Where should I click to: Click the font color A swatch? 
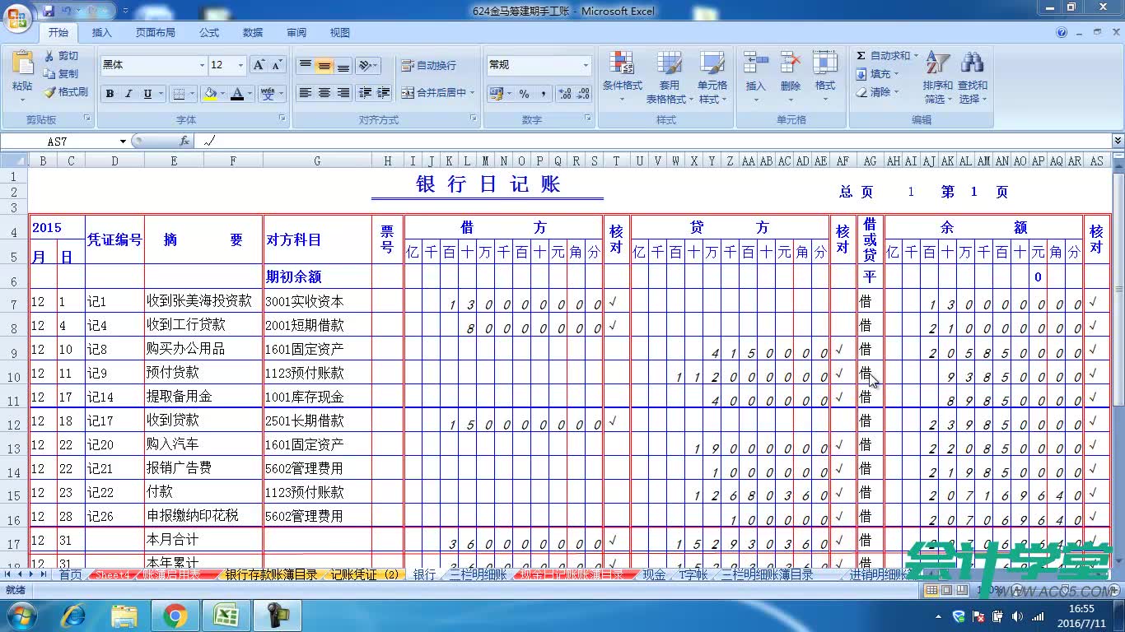(237, 94)
